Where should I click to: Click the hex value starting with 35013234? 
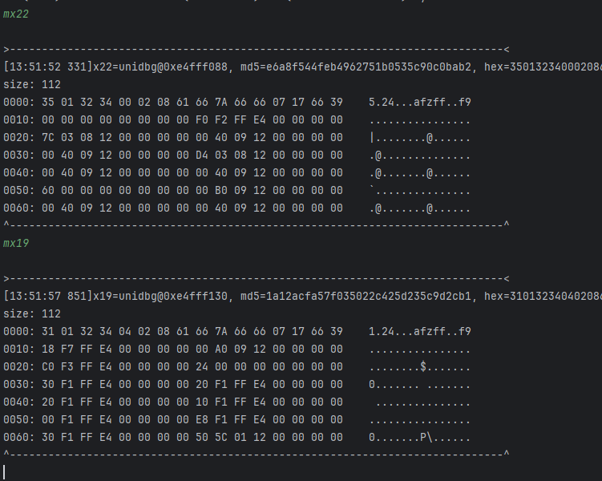pos(553,67)
